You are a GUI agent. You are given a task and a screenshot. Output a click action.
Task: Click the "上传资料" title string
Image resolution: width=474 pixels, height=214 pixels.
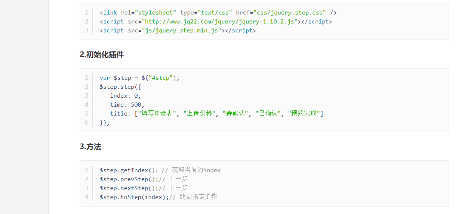199,114
